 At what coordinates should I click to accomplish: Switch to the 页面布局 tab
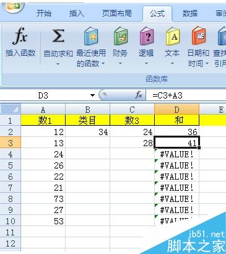(117, 14)
